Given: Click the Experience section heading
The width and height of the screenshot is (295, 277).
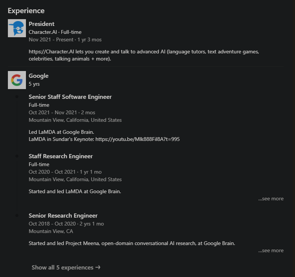Looking at the screenshot, I should pyautogui.click(x=26, y=11).
